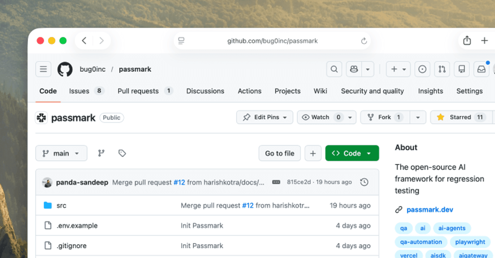Image resolution: width=495 pixels, height=258 pixels.
Task: Open Init Passmark commit for .gitignore
Action: tap(202, 246)
